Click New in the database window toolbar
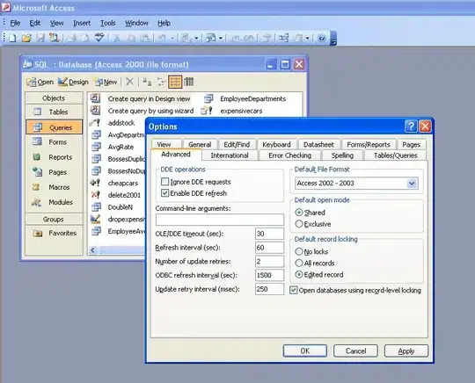 click(106, 82)
